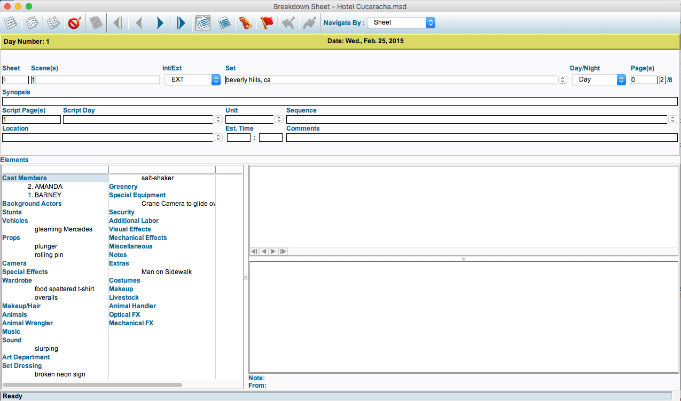The width and height of the screenshot is (681, 401).
Task: Jump to the last breakdown sheet
Action: [181, 23]
